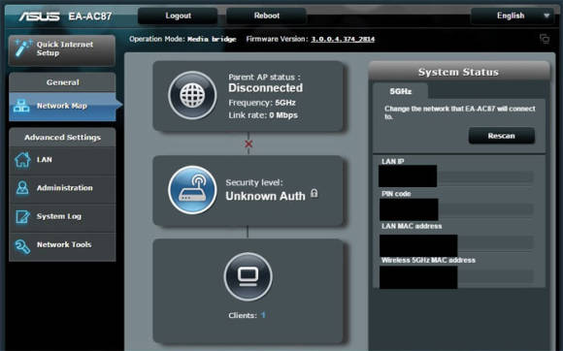Click the System Log notepad icon
The height and width of the screenshot is (351, 563).
[22, 216]
